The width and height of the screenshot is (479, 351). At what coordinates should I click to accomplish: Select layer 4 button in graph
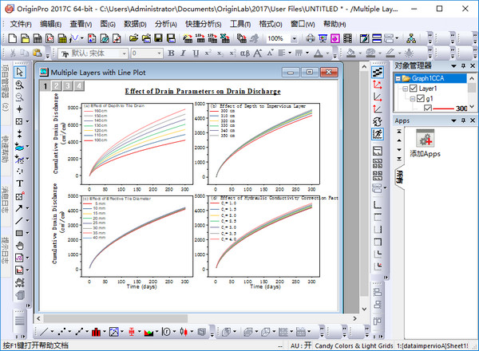[79, 86]
